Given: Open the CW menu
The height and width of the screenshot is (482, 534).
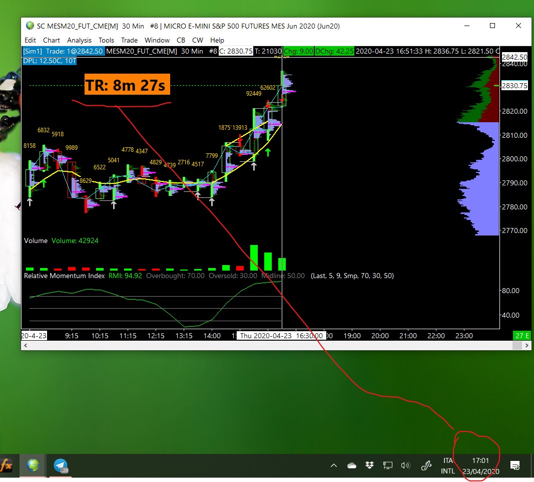Looking at the screenshot, I should (x=198, y=40).
